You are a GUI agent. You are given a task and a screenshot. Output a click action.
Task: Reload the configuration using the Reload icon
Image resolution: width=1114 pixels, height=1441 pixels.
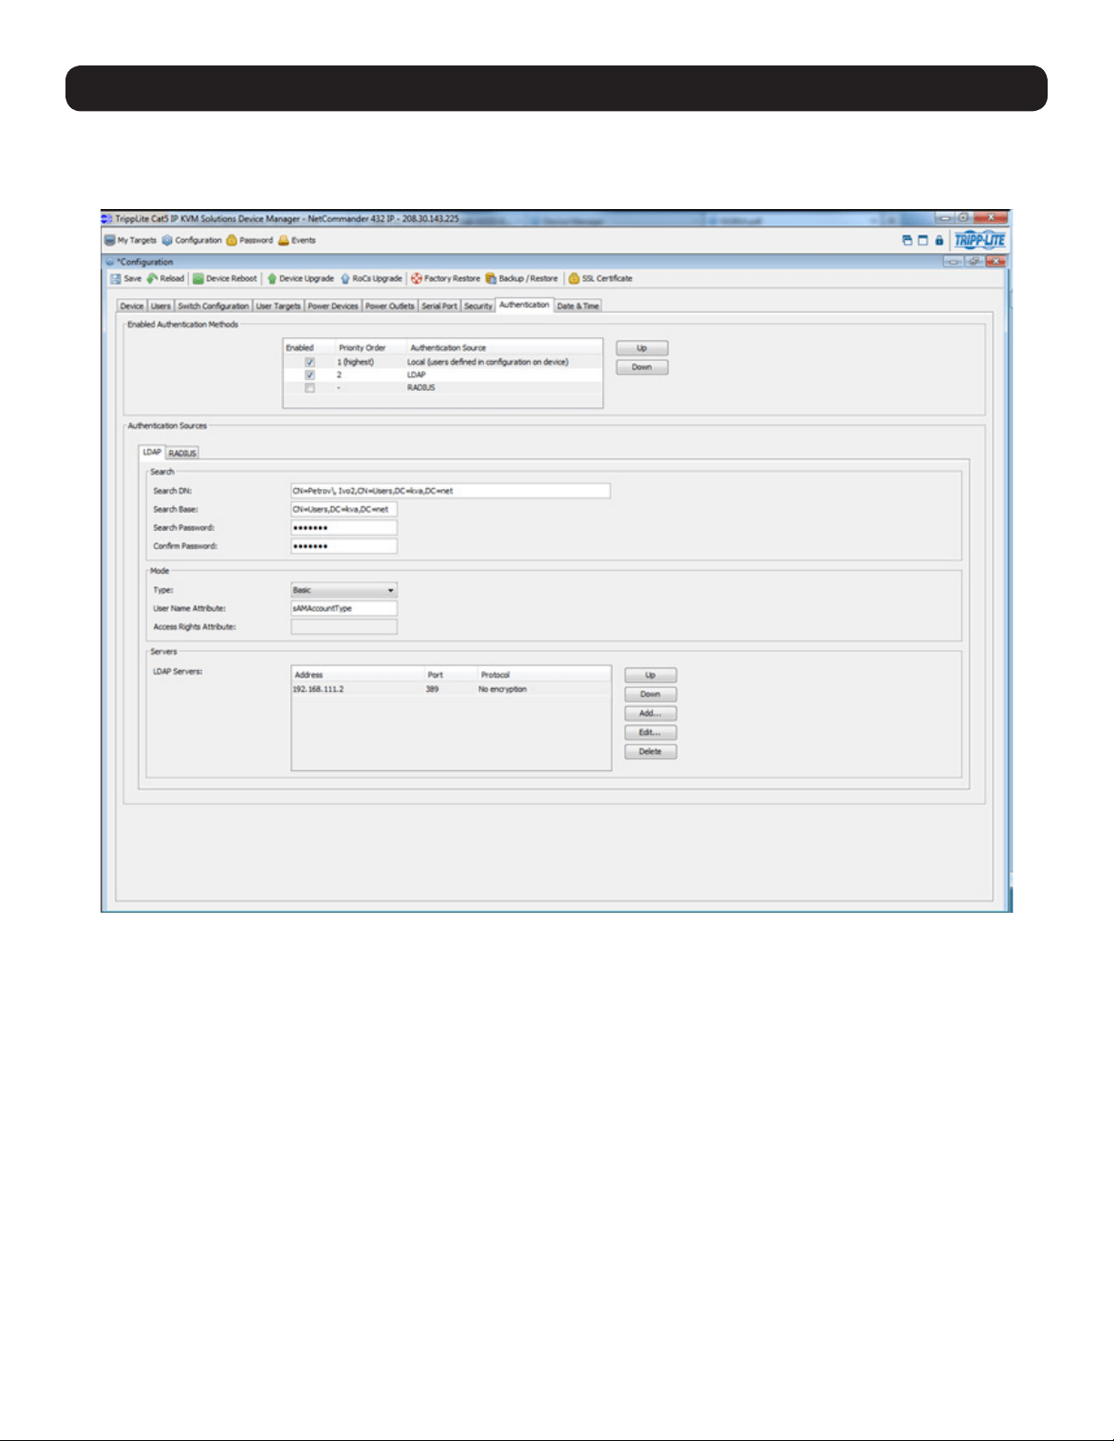166,279
